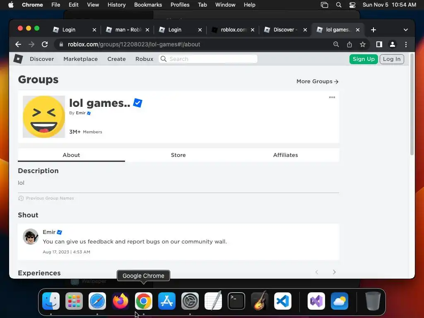Open the Discover nav link
Viewport: 424px width, 318px height.
(x=42, y=59)
